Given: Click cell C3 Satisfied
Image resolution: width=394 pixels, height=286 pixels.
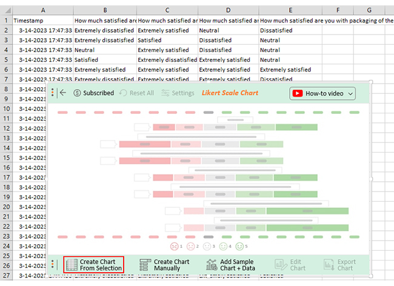Looking at the screenshot, I should coord(167,40).
